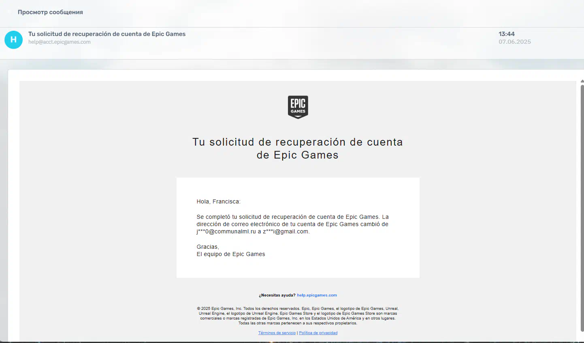This screenshot has height=343, width=584.
Task: Click the message time "13:44"
Action: tap(507, 34)
